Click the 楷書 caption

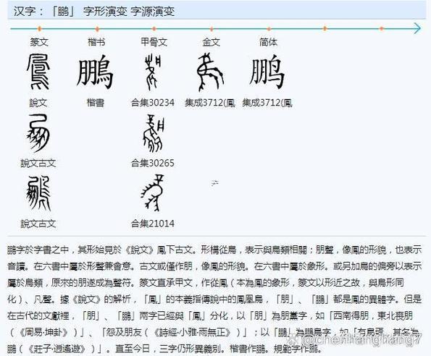(x=96, y=103)
